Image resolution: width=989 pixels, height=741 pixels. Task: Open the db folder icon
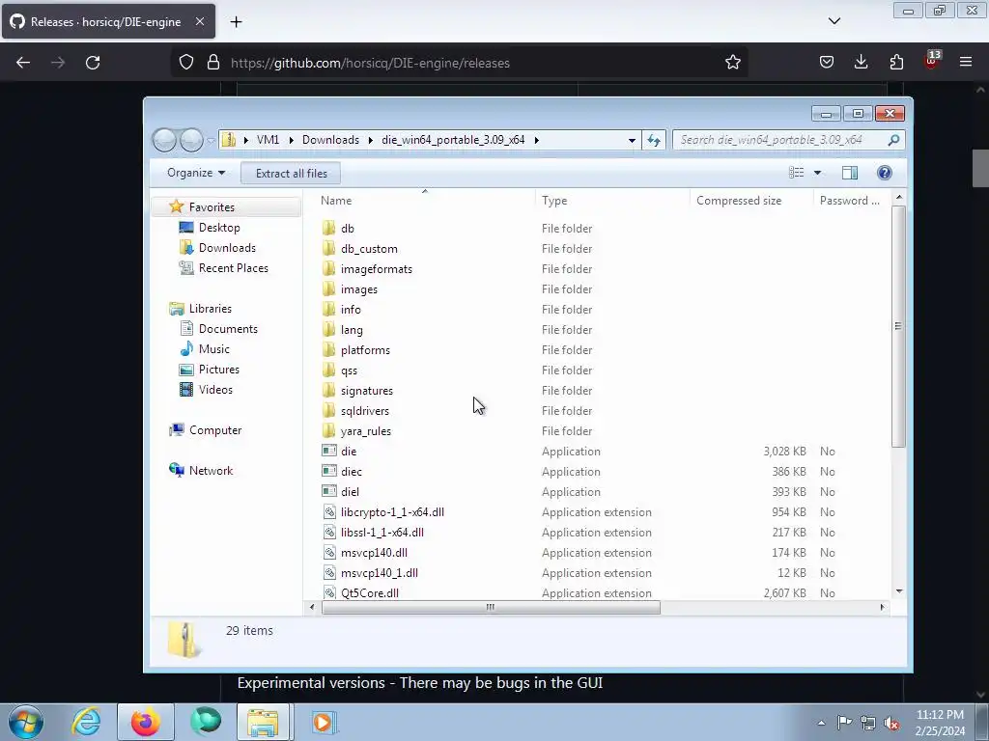pyautogui.click(x=328, y=228)
